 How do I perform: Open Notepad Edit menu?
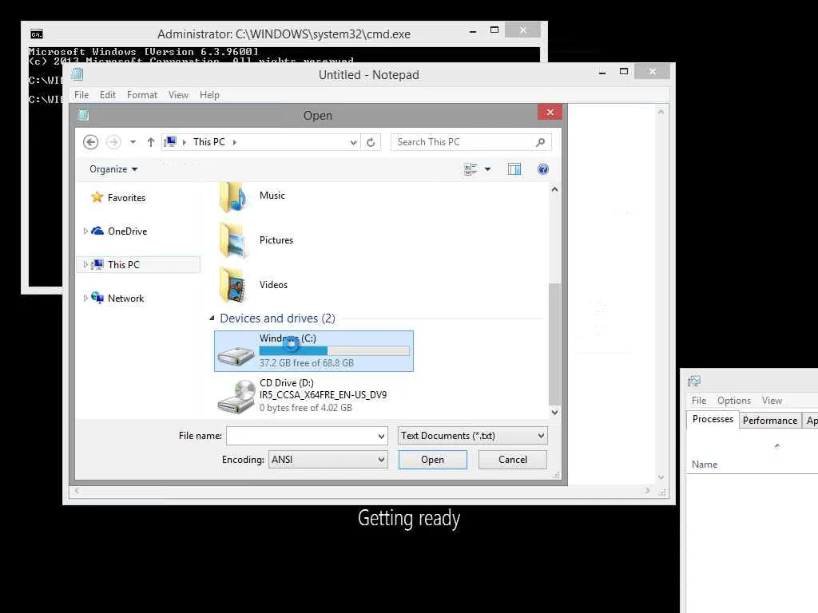pyautogui.click(x=108, y=95)
